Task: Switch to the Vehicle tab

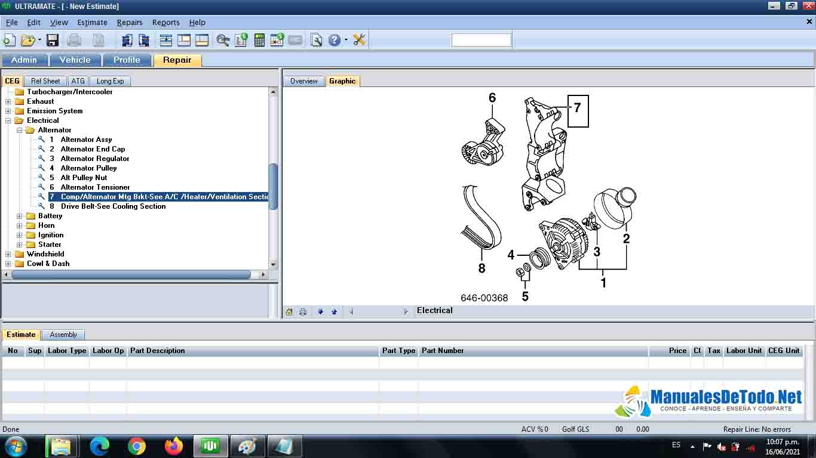Action: (x=75, y=60)
